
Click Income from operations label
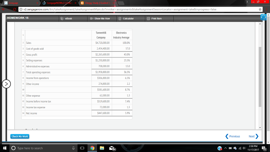click(37, 78)
